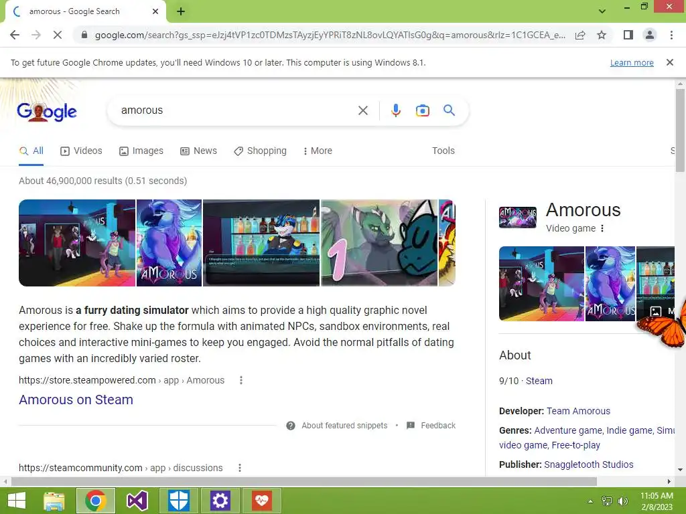The height and width of the screenshot is (514, 686).
Task: Select the All results tab
Action: pos(31,151)
